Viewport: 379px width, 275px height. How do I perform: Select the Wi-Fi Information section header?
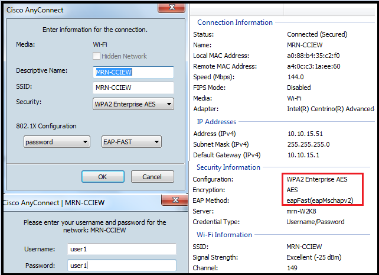coord(224,235)
